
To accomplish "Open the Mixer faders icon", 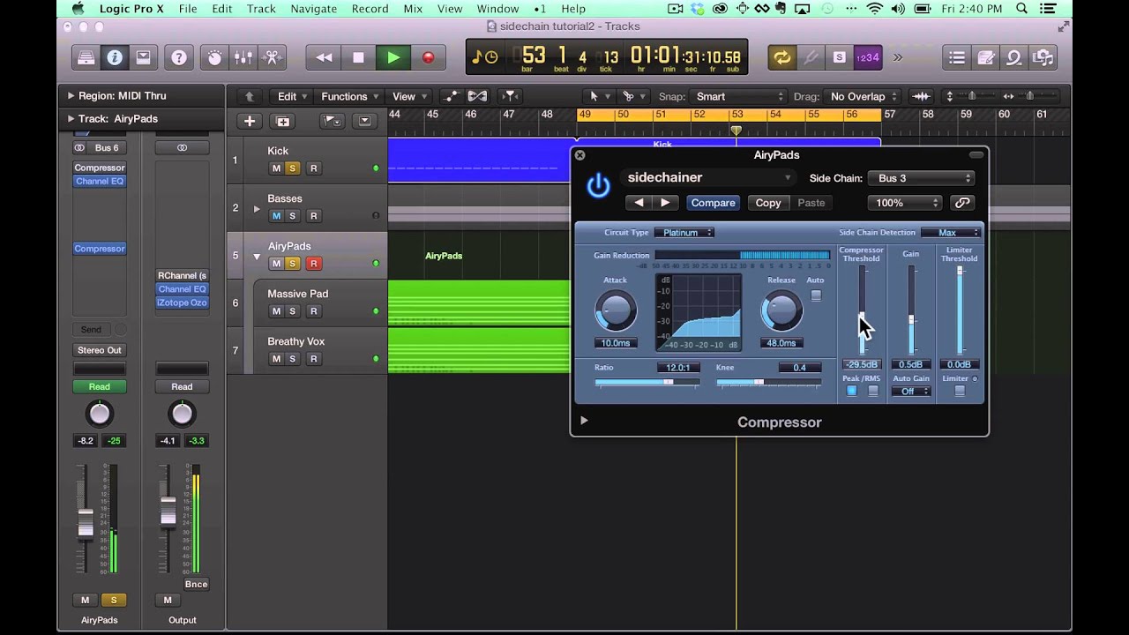I will [x=243, y=58].
